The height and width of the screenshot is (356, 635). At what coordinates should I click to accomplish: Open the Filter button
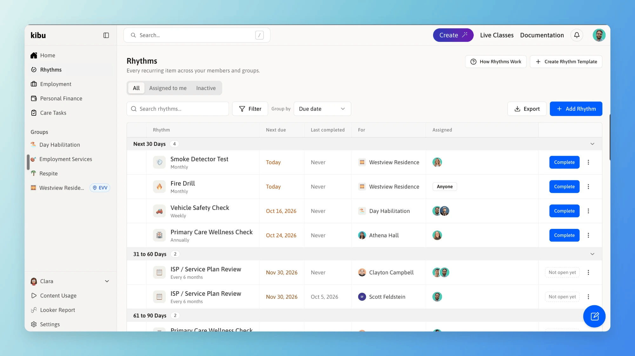pos(250,109)
